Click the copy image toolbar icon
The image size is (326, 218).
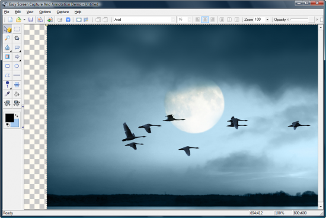pyautogui.click(x=40, y=20)
